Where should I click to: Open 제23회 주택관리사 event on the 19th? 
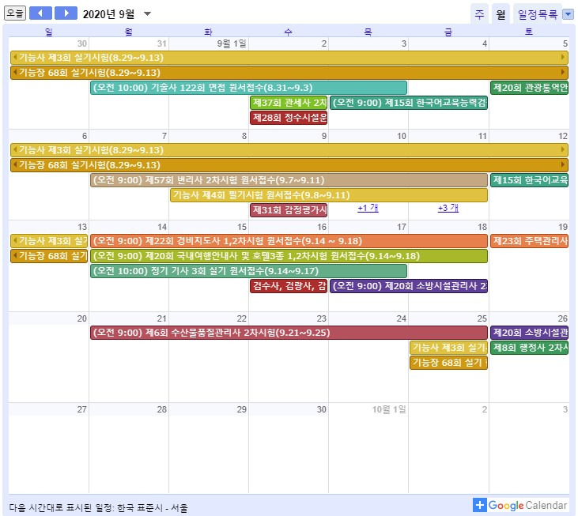(x=529, y=241)
